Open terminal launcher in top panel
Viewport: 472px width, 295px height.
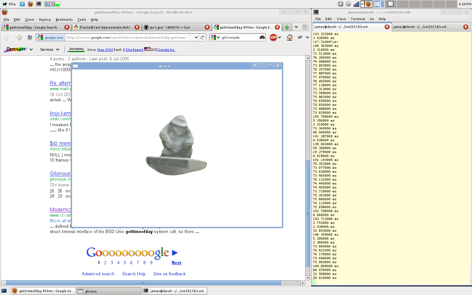(39, 4)
